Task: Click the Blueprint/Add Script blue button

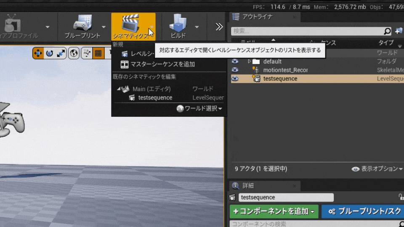Action: point(363,211)
